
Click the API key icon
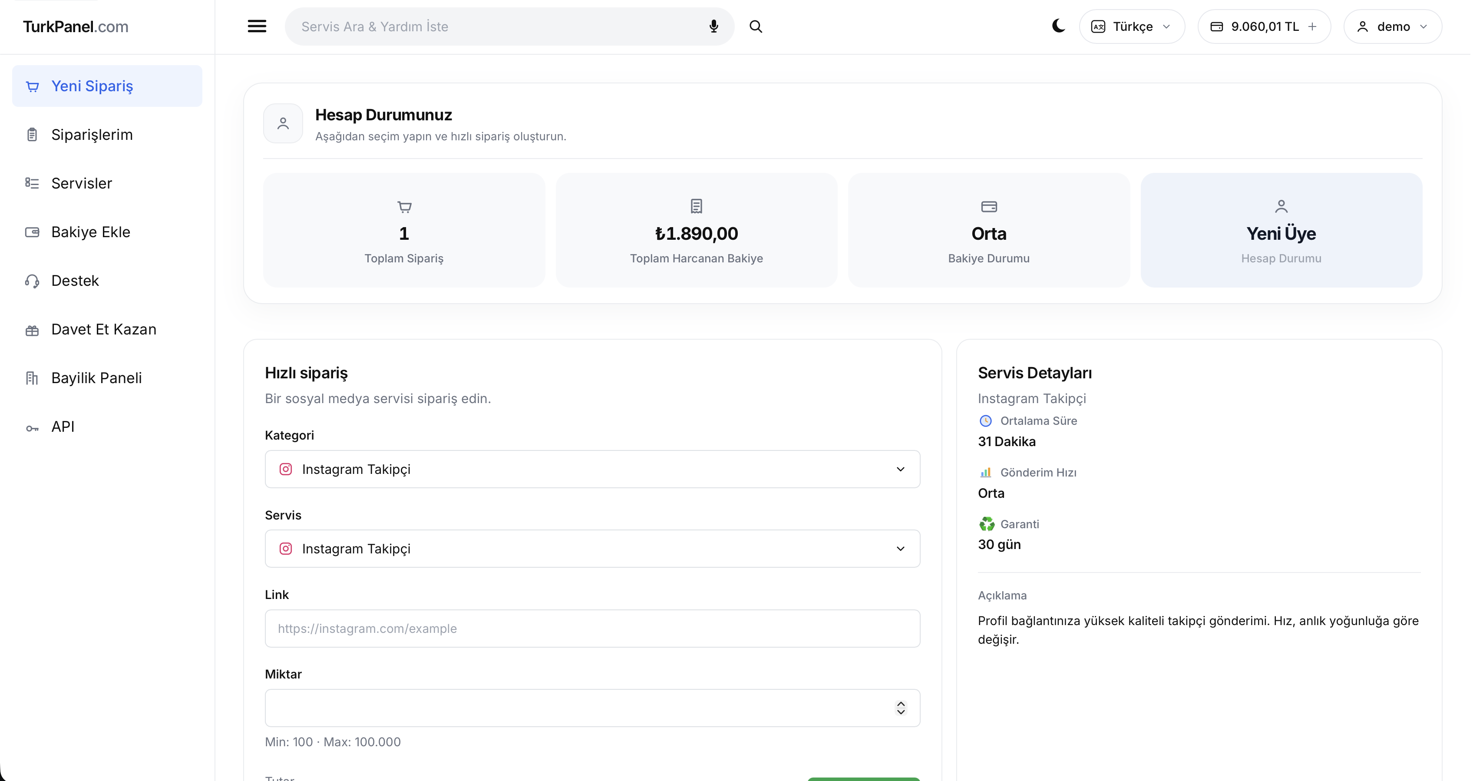tap(32, 428)
